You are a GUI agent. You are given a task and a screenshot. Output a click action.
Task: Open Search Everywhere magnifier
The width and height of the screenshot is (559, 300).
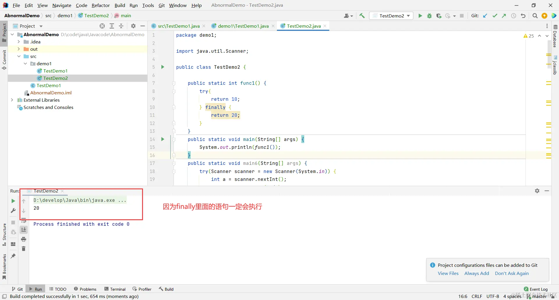pos(535,16)
